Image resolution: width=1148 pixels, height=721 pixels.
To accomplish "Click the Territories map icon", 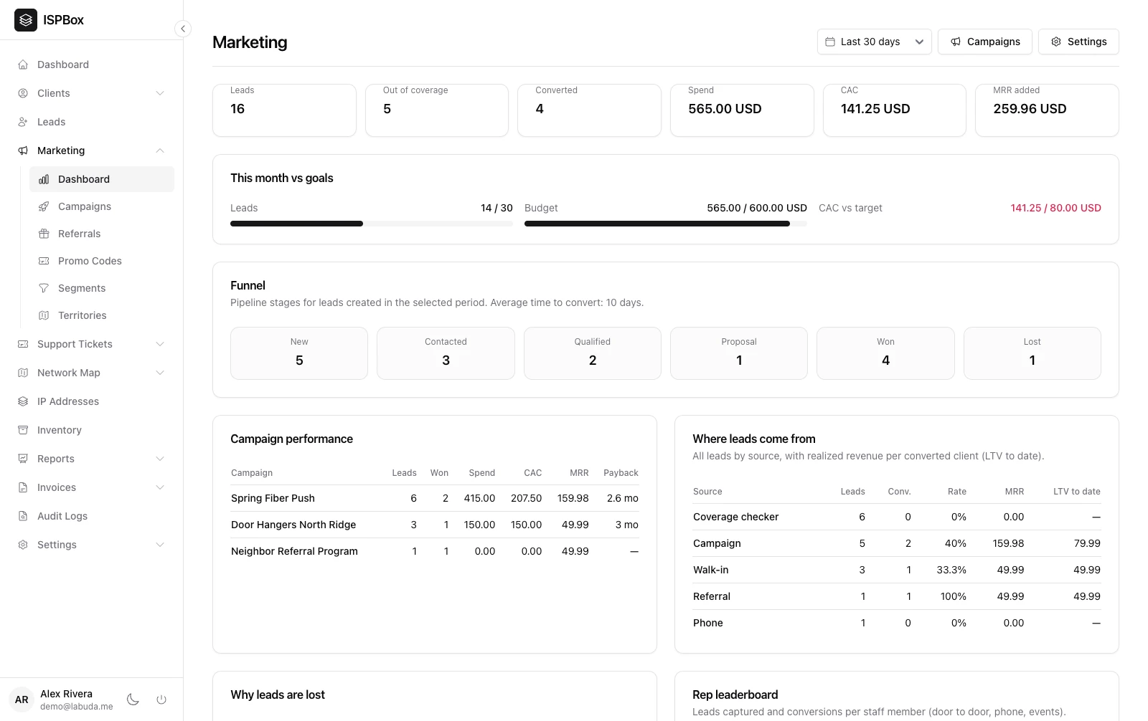I will tap(44, 315).
